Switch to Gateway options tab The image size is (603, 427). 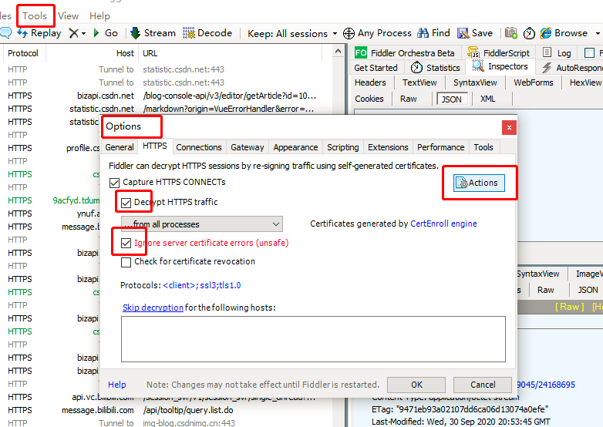[x=248, y=147]
